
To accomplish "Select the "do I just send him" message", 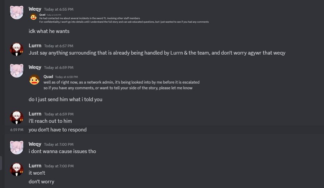I will click(65, 99).
